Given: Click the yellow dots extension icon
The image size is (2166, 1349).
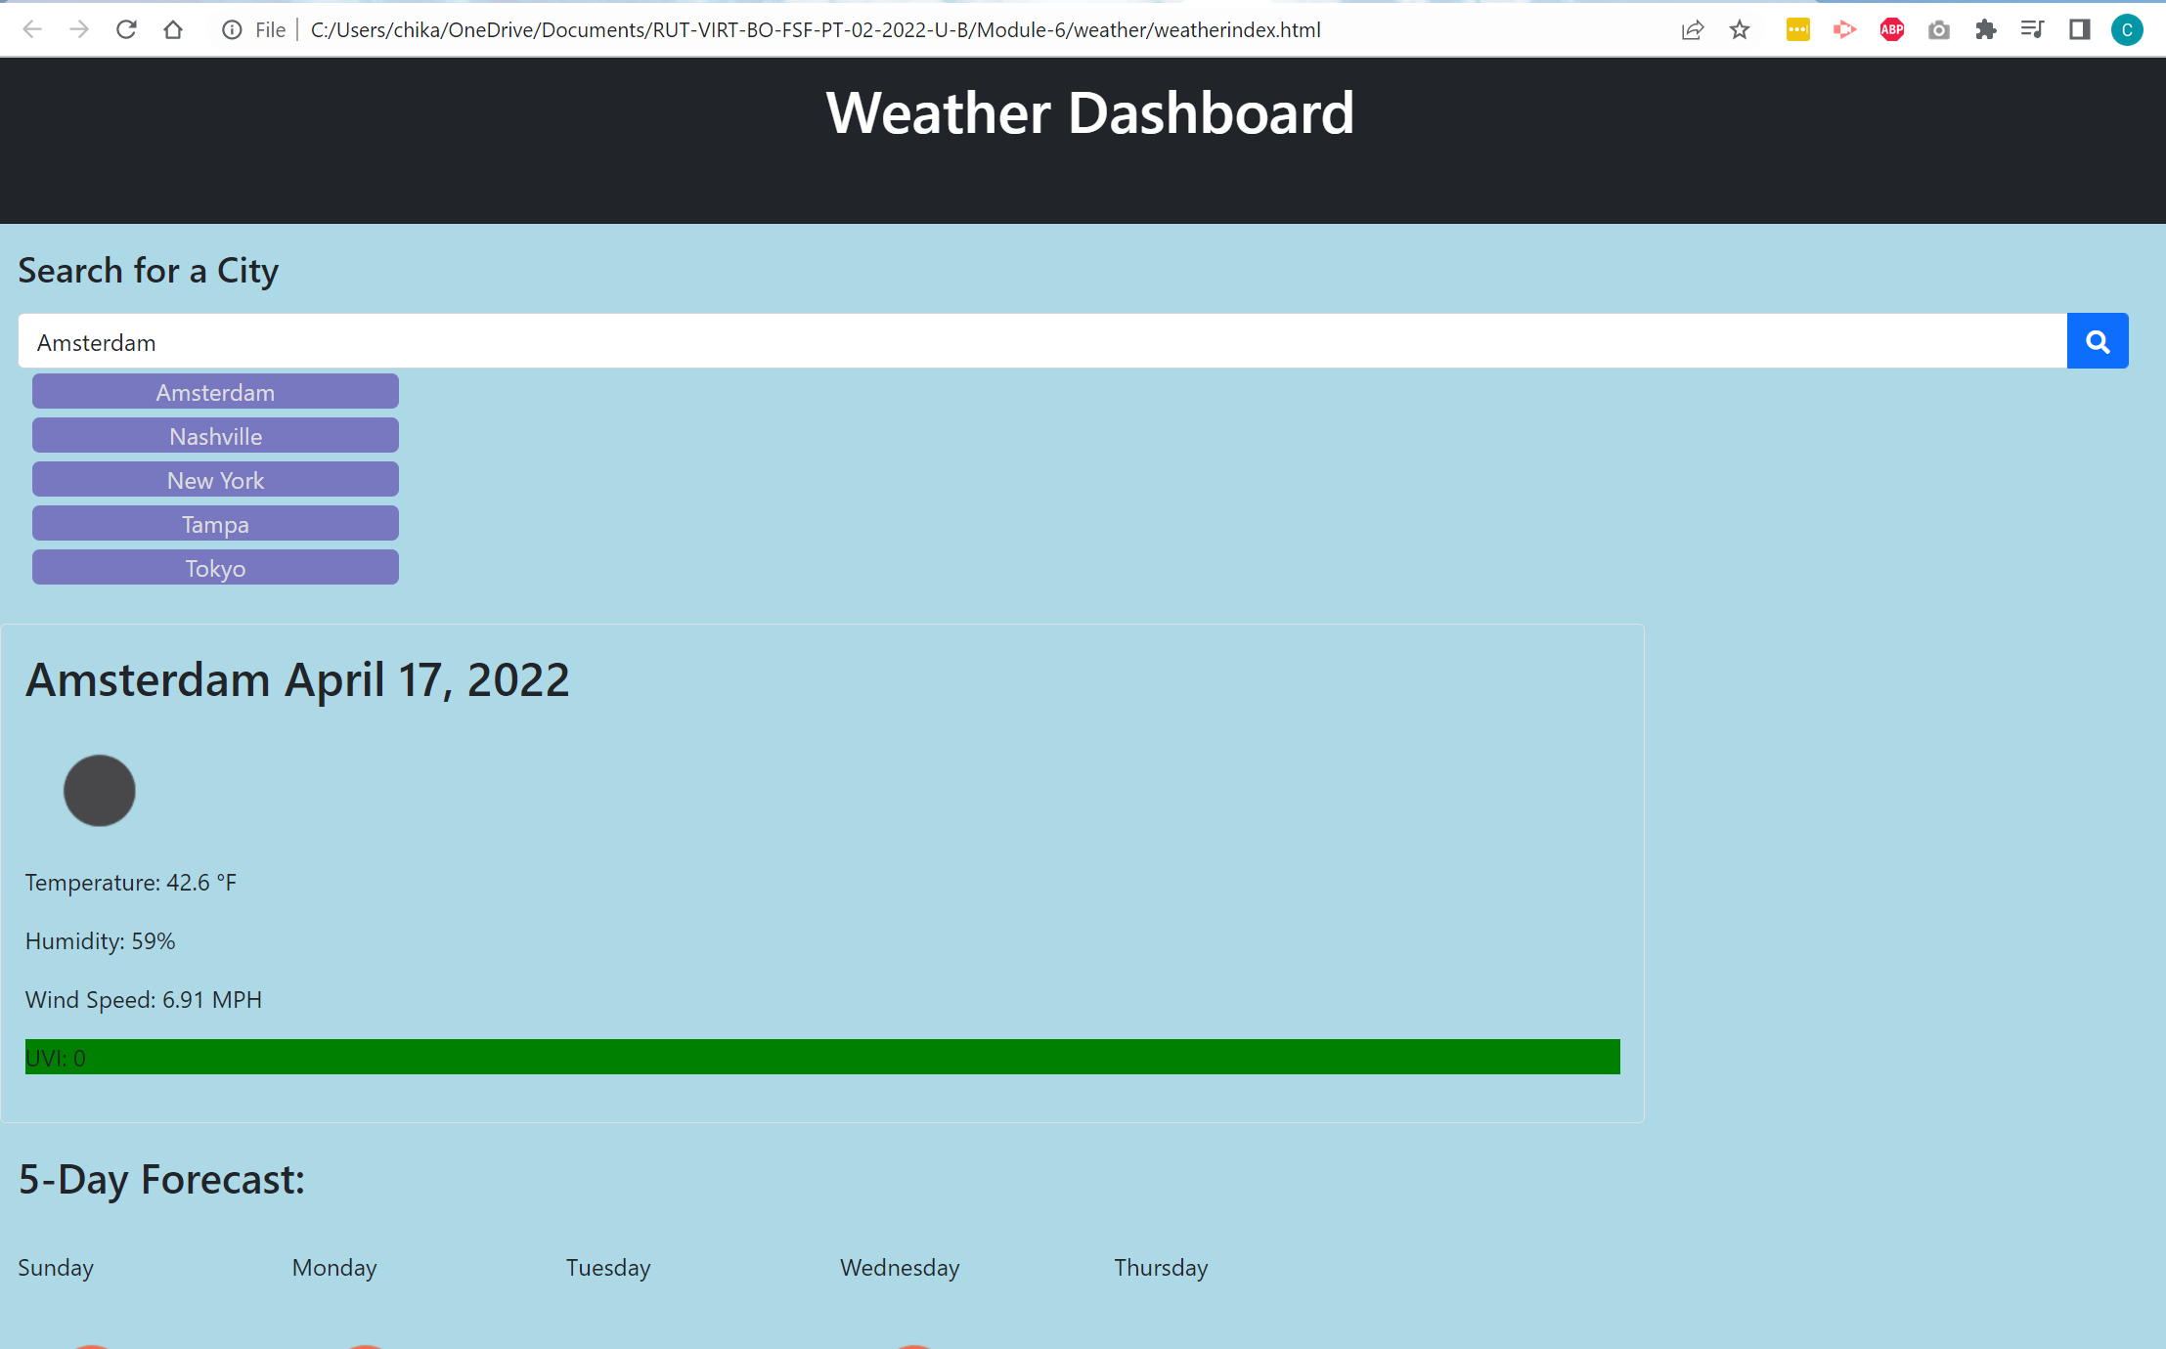Looking at the screenshot, I should 1797,29.
